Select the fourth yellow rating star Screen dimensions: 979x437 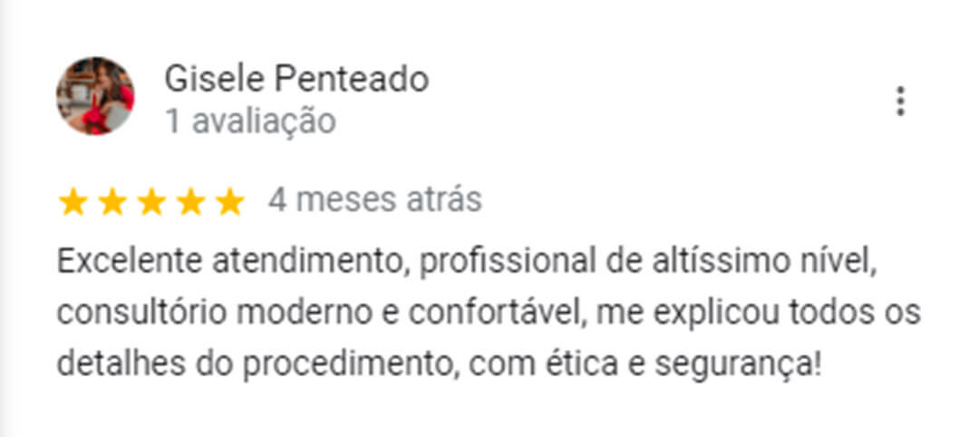191,202
